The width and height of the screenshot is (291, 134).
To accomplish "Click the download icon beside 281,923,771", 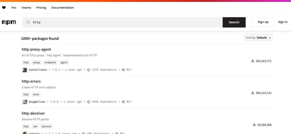I will click(x=253, y=61).
